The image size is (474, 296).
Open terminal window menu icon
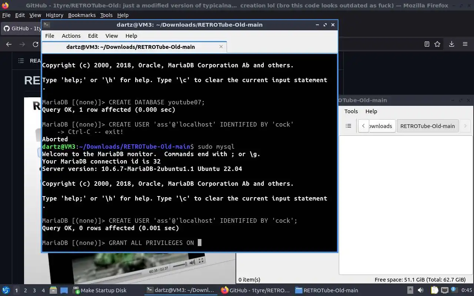[46, 25]
